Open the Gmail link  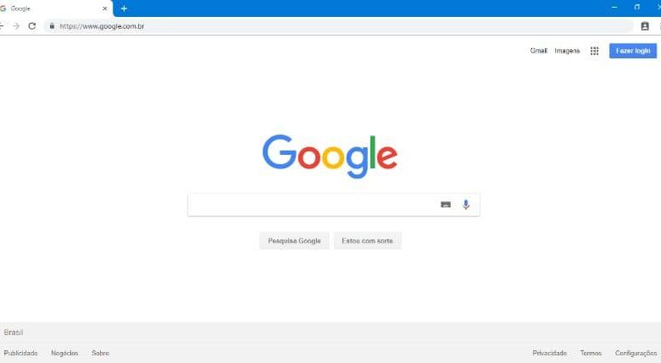pos(538,51)
